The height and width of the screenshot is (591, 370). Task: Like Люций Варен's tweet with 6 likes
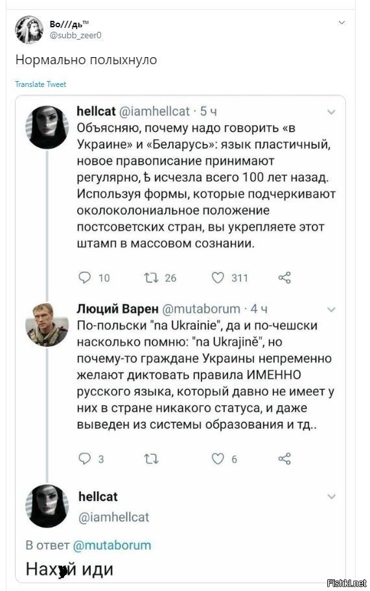(218, 459)
